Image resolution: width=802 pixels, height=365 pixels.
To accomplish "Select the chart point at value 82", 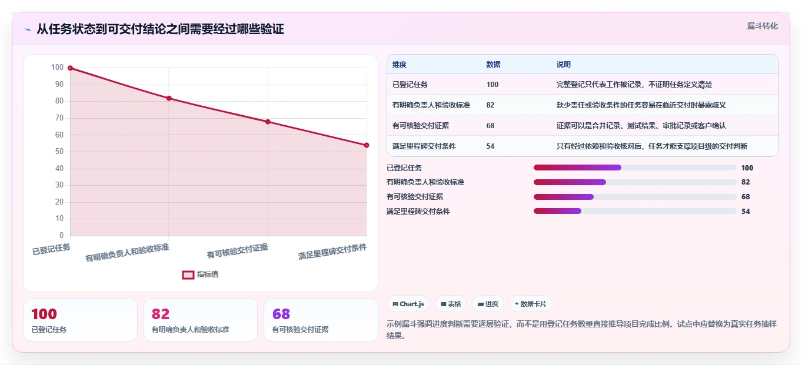I will point(169,98).
